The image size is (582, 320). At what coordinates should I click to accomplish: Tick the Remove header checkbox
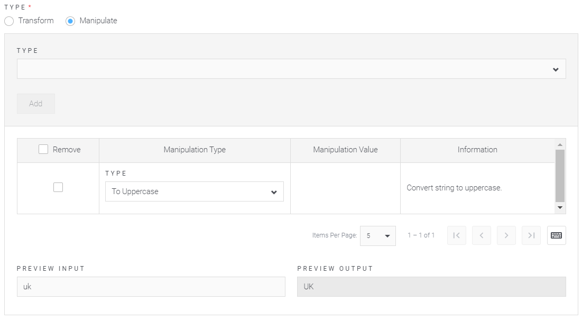pos(43,149)
